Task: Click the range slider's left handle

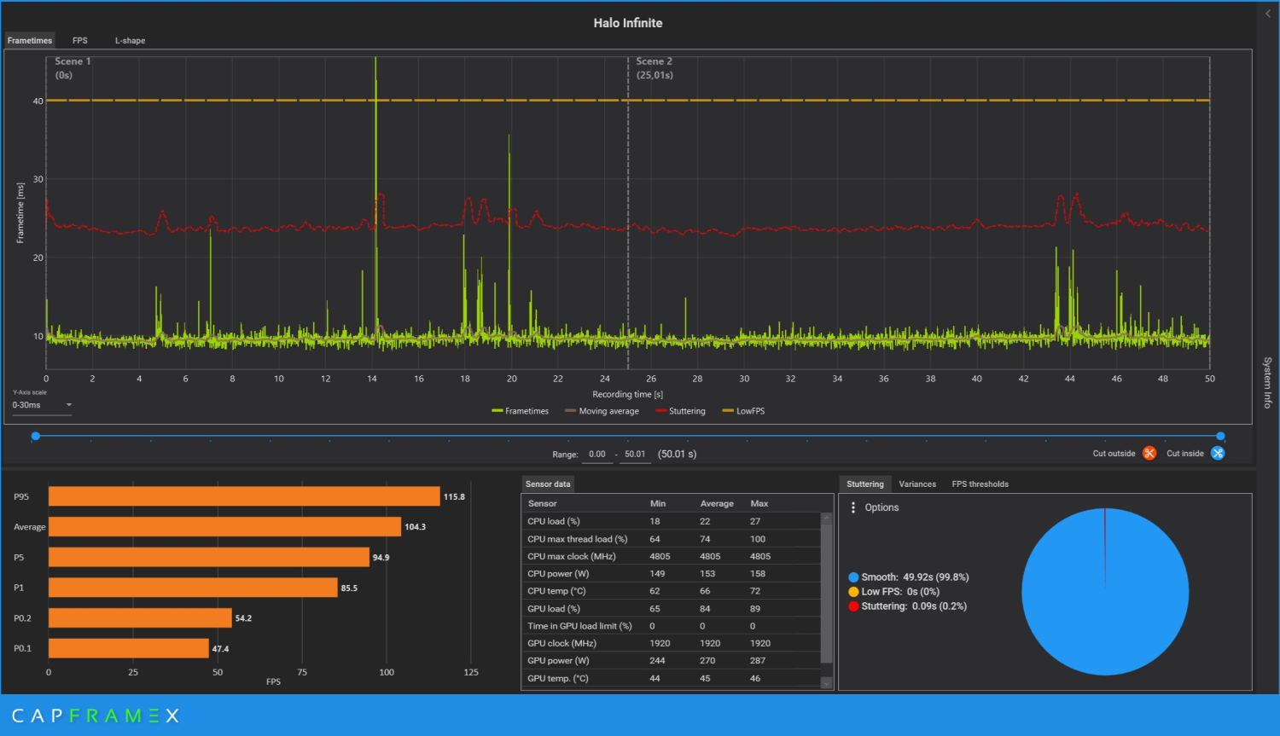Action: [36, 436]
